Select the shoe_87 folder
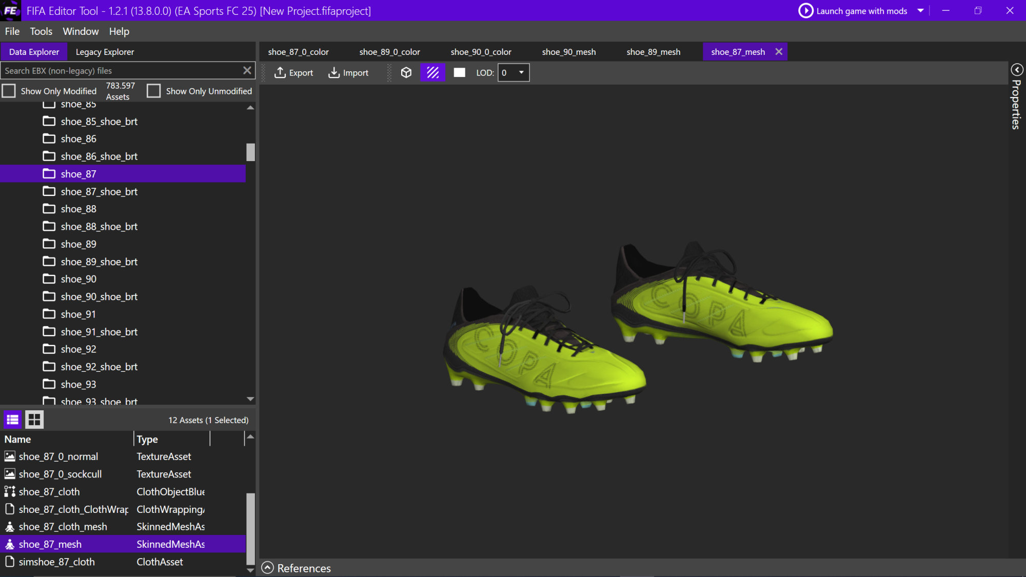Image resolution: width=1026 pixels, height=577 pixels. 123,174
